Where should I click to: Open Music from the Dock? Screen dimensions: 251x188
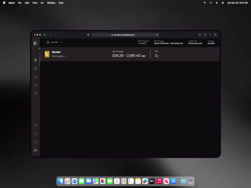coord(159,181)
